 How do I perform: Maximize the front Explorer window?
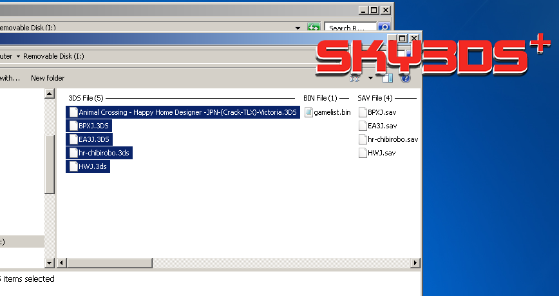pos(403,38)
